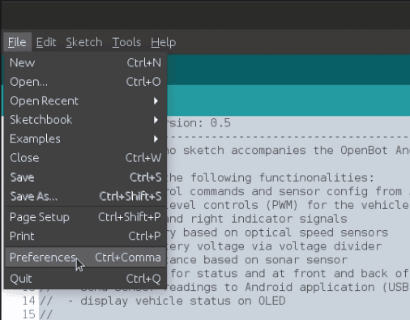This screenshot has height=320, width=410.
Task: Expand the Open Recent submenu
Action: 85,100
